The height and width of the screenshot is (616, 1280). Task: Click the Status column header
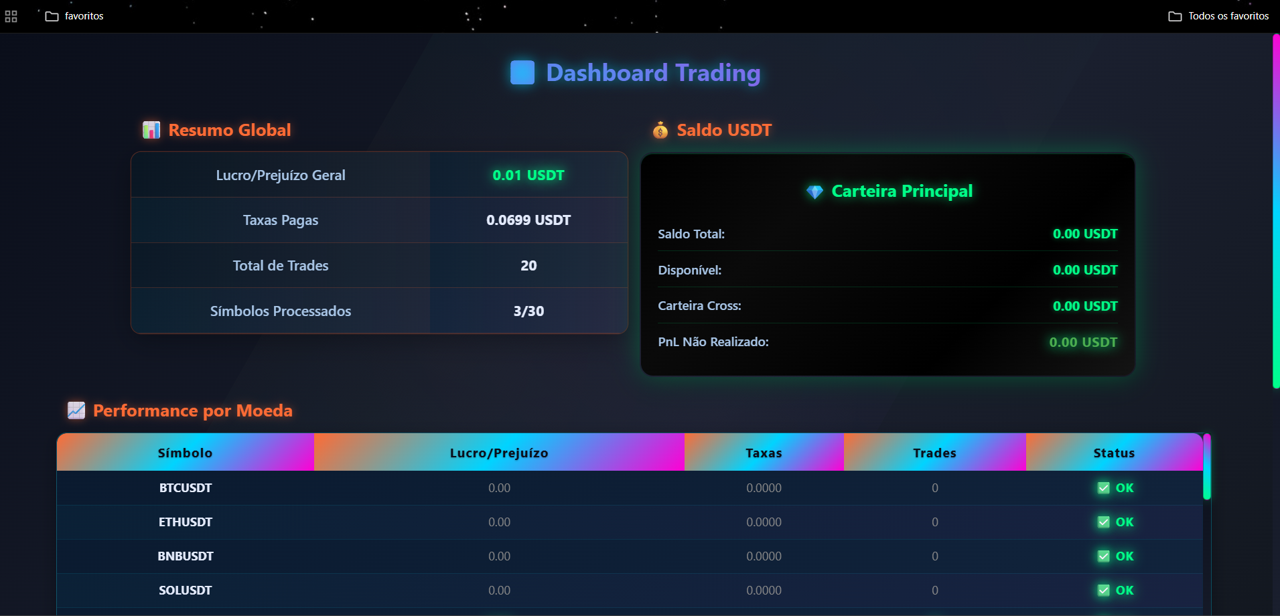click(1115, 453)
